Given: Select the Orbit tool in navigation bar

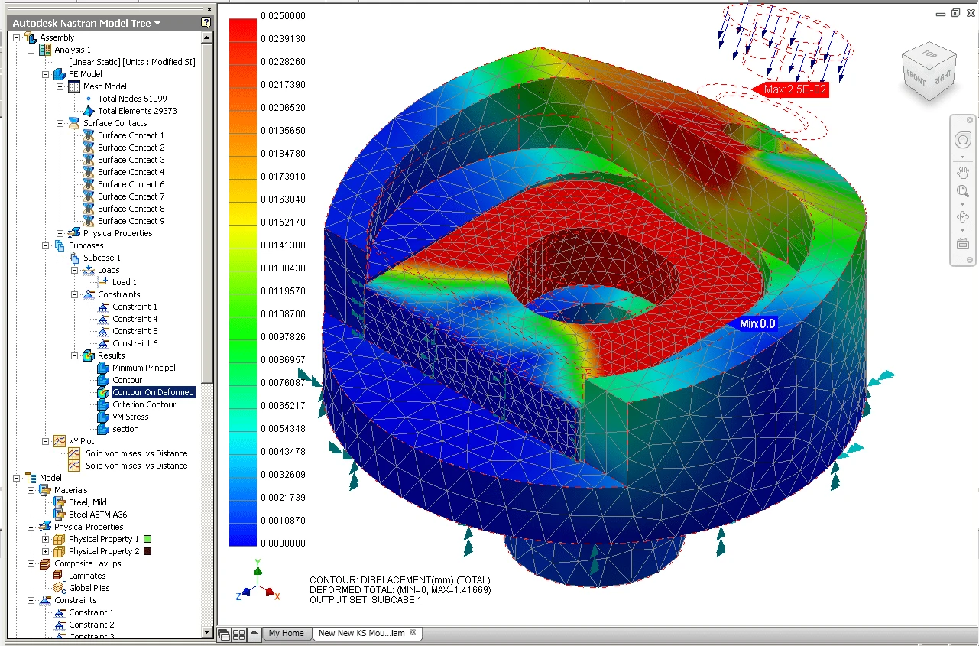Looking at the screenshot, I should pos(962,217).
